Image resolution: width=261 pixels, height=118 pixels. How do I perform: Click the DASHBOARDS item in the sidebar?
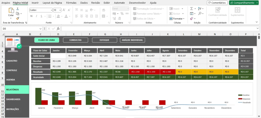[13, 99]
